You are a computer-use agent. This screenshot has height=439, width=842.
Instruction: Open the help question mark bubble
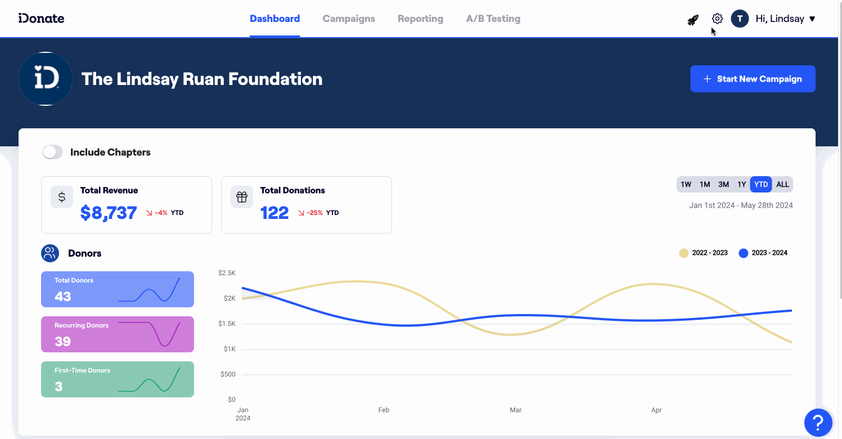818,422
